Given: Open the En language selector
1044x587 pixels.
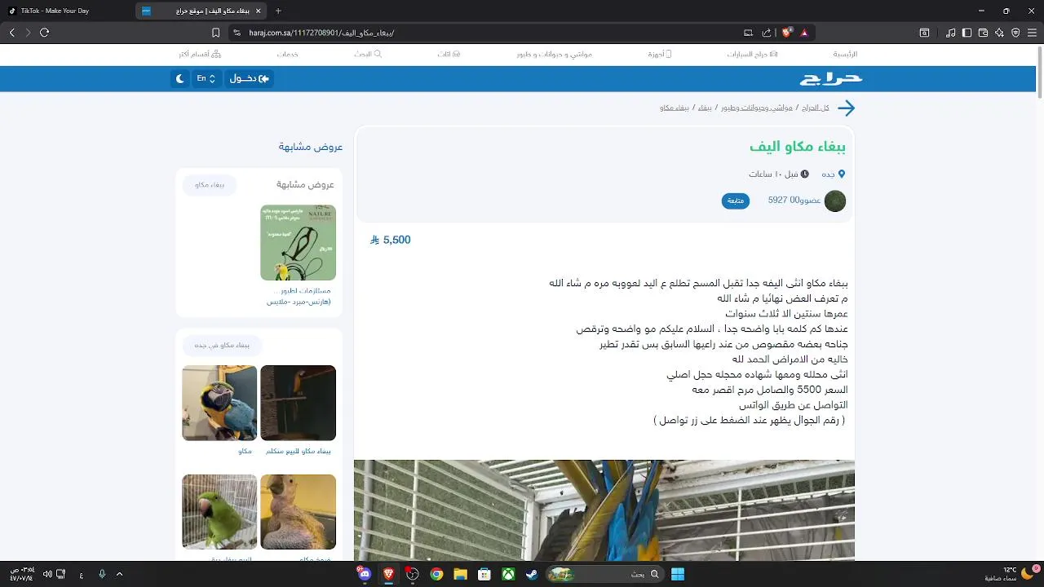Looking at the screenshot, I should 206,78.
